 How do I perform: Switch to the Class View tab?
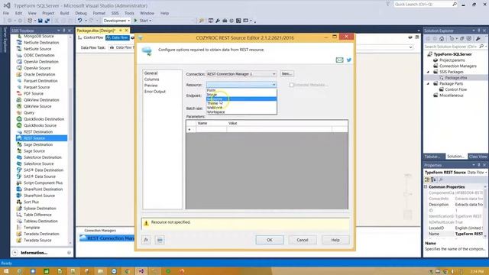[x=478, y=157]
